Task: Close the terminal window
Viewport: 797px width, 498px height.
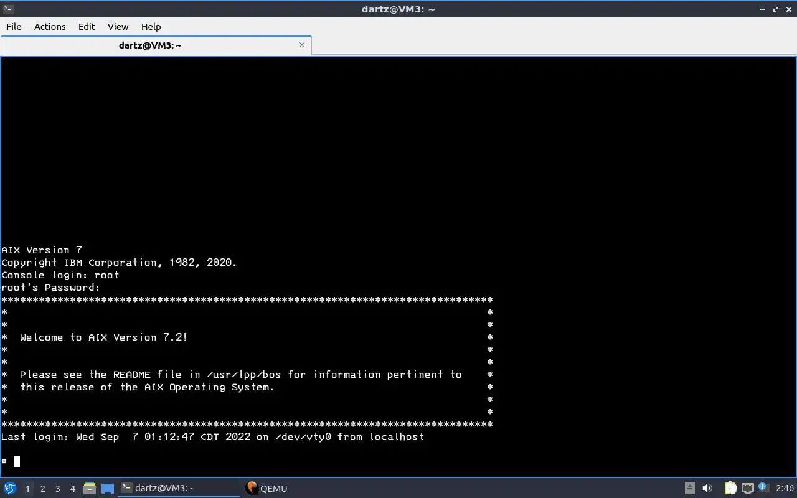Action: 788,9
